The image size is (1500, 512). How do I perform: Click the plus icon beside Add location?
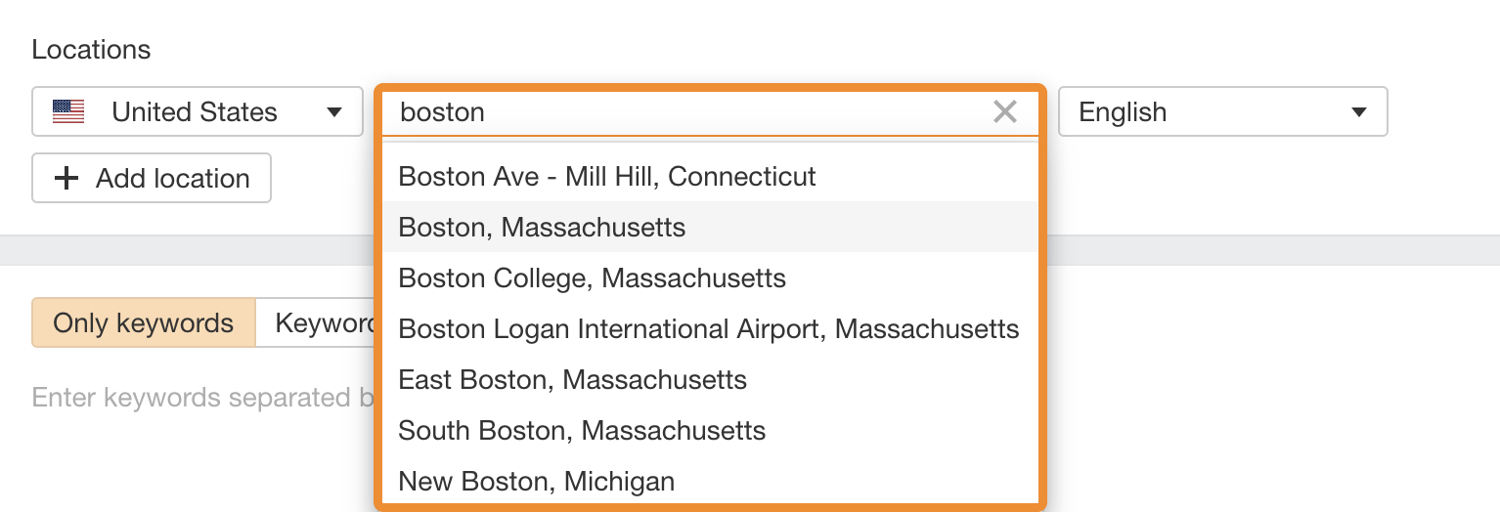click(66, 179)
